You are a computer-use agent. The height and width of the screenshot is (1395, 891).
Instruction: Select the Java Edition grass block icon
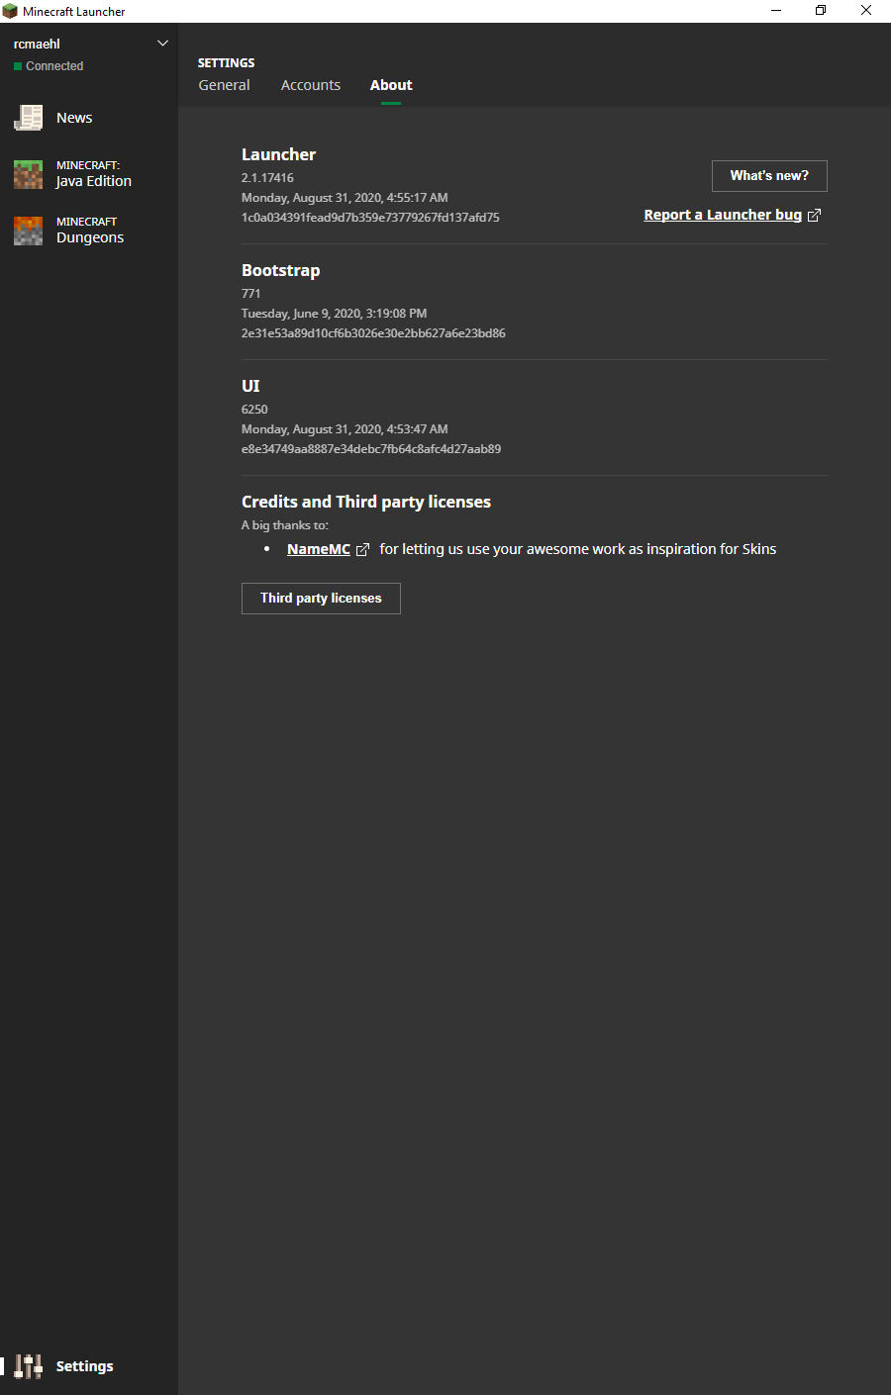click(x=28, y=174)
